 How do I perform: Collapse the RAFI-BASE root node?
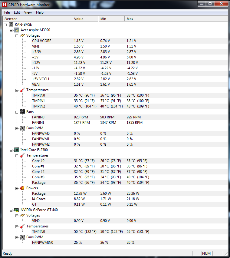[5, 25]
